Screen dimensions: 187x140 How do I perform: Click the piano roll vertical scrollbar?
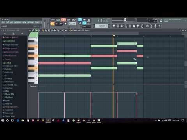click(x=185, y=63)
